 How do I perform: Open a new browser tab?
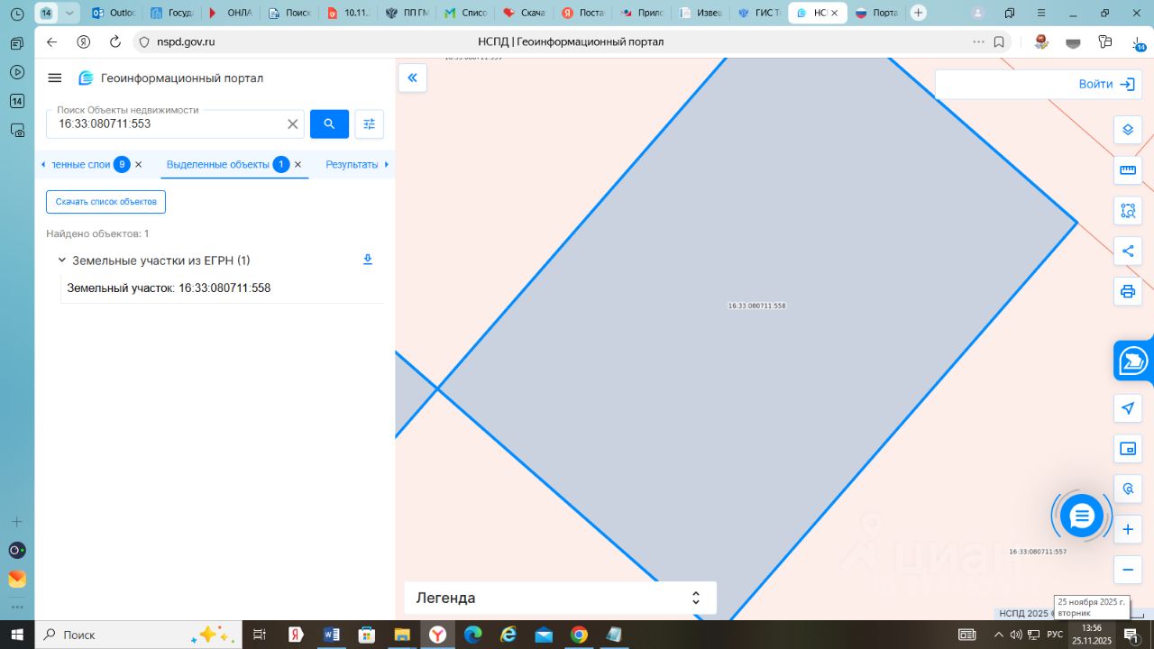click(918, 13)
